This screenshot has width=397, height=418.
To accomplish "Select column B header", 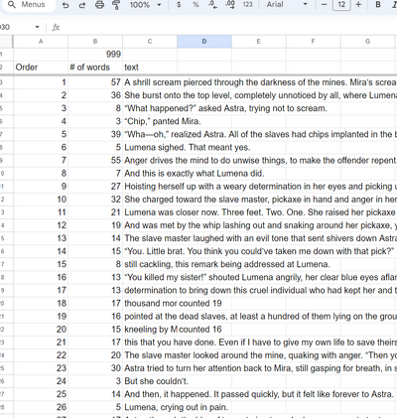I will 95,42.
